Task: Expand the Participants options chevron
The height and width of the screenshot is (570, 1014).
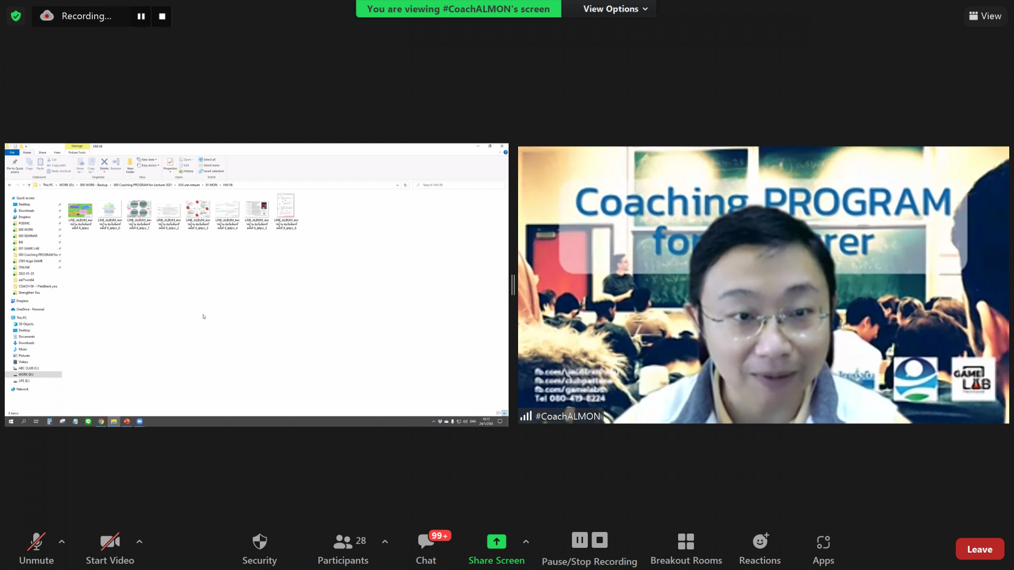Action: [x=385, y=541]
